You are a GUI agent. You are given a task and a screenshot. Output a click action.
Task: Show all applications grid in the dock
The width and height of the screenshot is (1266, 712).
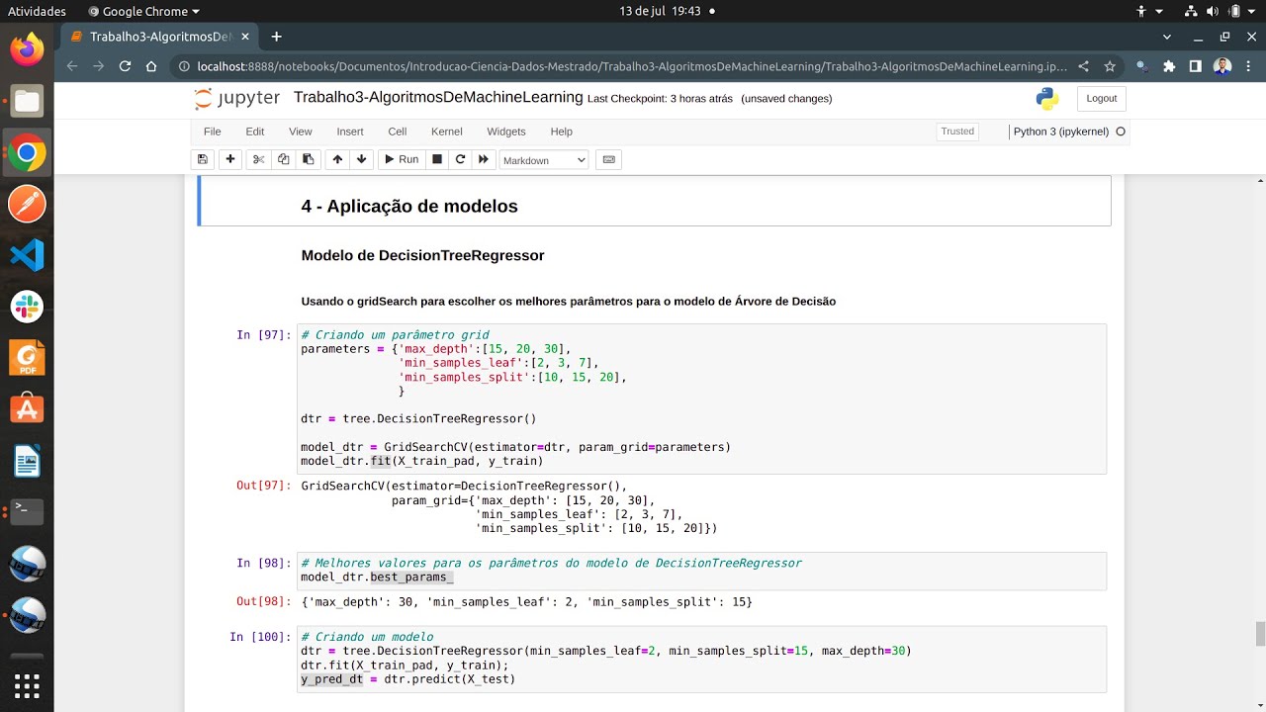27,685
